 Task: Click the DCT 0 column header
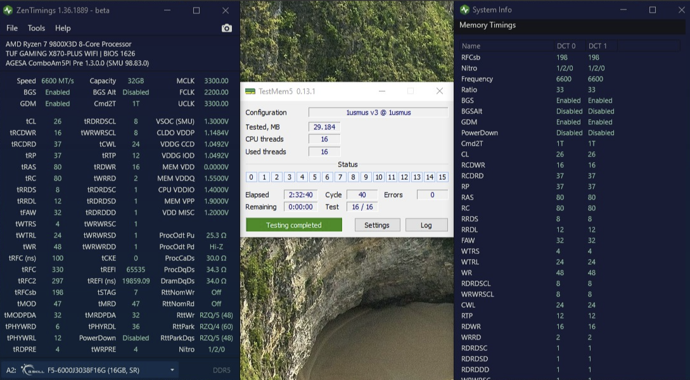click(x=570, y=46)
